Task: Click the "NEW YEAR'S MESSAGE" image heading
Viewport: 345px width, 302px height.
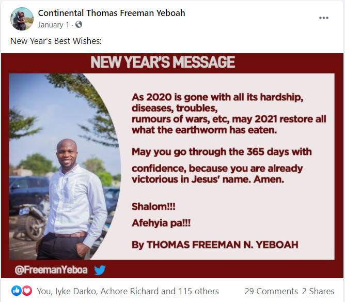Action: pos(163,63)
